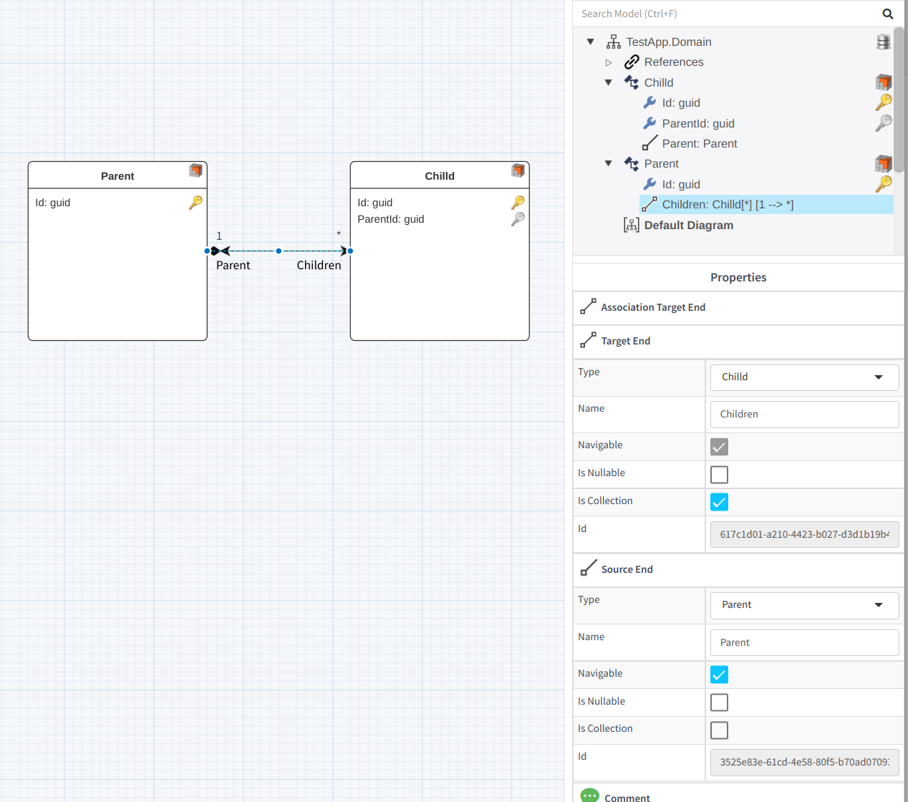
Task: Click the database icon beside TestApp.Domain
Action: pos(883,42)
